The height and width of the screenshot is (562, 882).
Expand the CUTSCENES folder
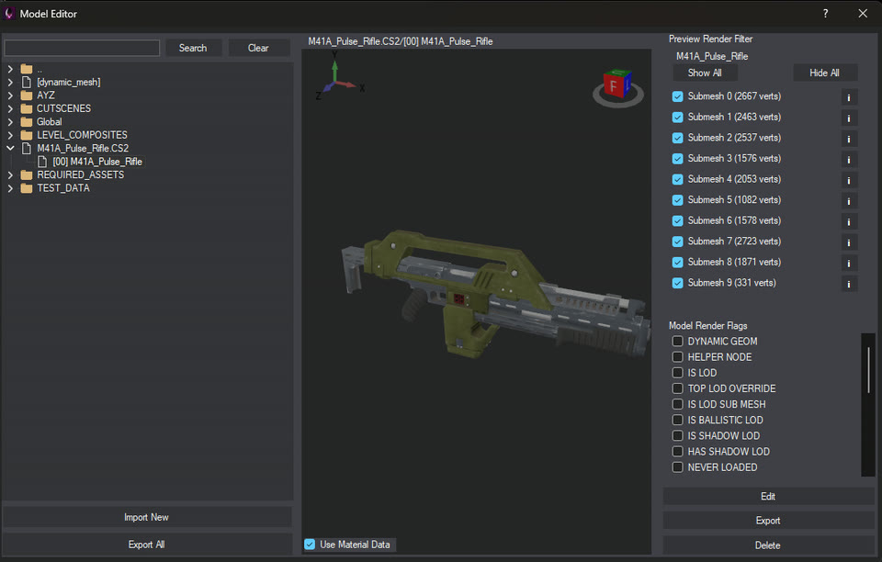(10, 108)
